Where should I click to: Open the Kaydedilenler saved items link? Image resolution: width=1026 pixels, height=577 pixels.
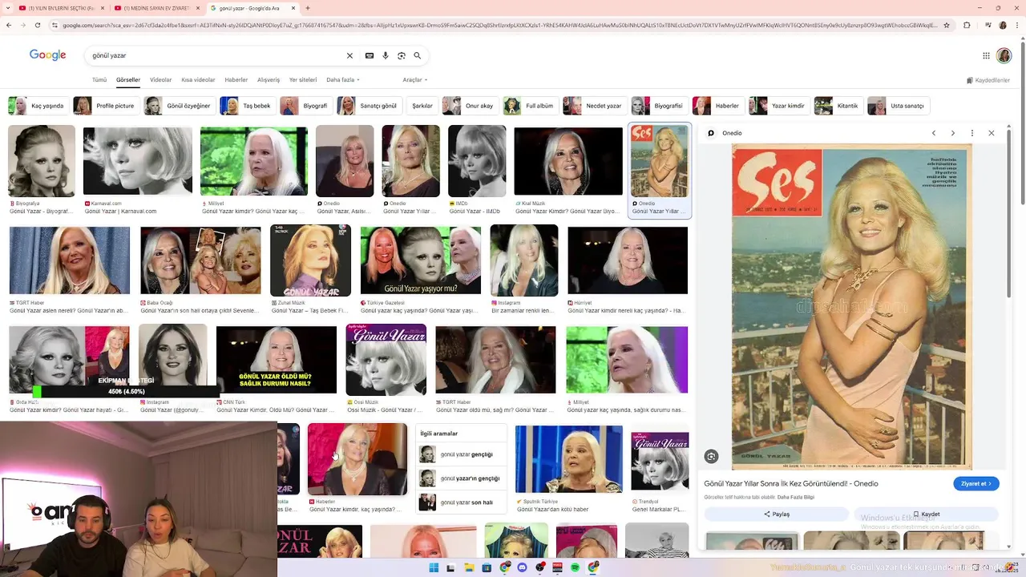[988, 80]
